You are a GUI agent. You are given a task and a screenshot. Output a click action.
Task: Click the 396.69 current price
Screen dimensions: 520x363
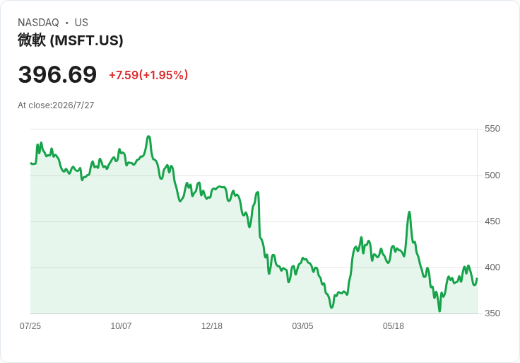coord(57,74)
